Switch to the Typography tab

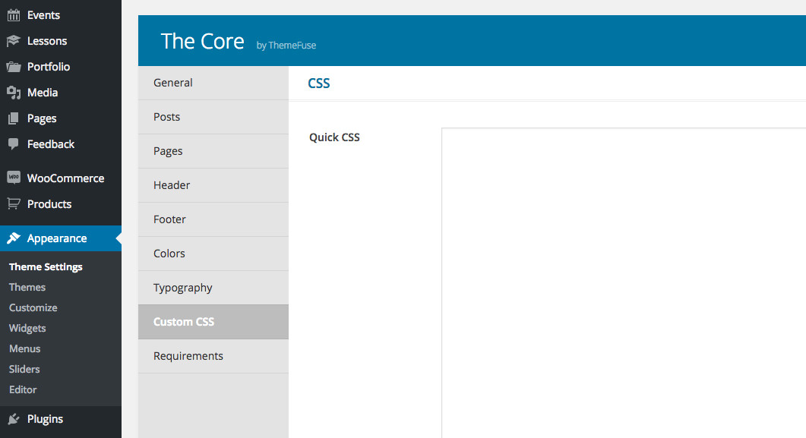tap(213, 288)
